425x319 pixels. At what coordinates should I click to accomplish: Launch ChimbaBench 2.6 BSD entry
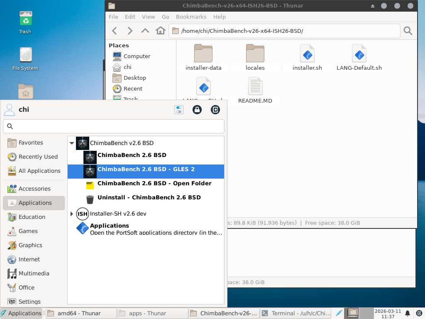pyautogui.click(x=146, y=157)
